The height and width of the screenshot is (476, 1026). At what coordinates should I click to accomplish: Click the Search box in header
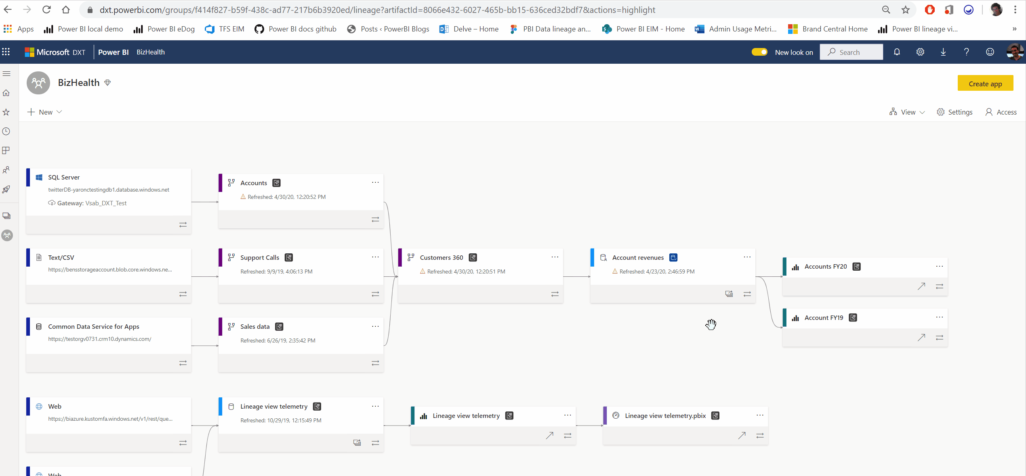(851, 52)
